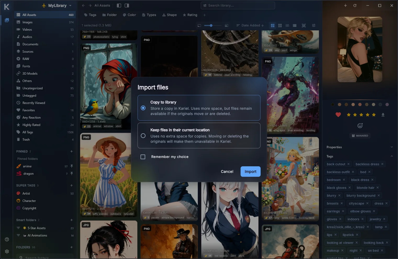Unpin the dragon folder
Viewport: 398px width, 259px height.
pos(72,173)
